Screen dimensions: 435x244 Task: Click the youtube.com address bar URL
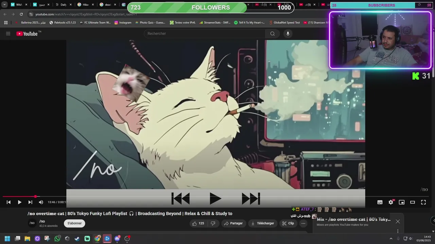[86, 14]
